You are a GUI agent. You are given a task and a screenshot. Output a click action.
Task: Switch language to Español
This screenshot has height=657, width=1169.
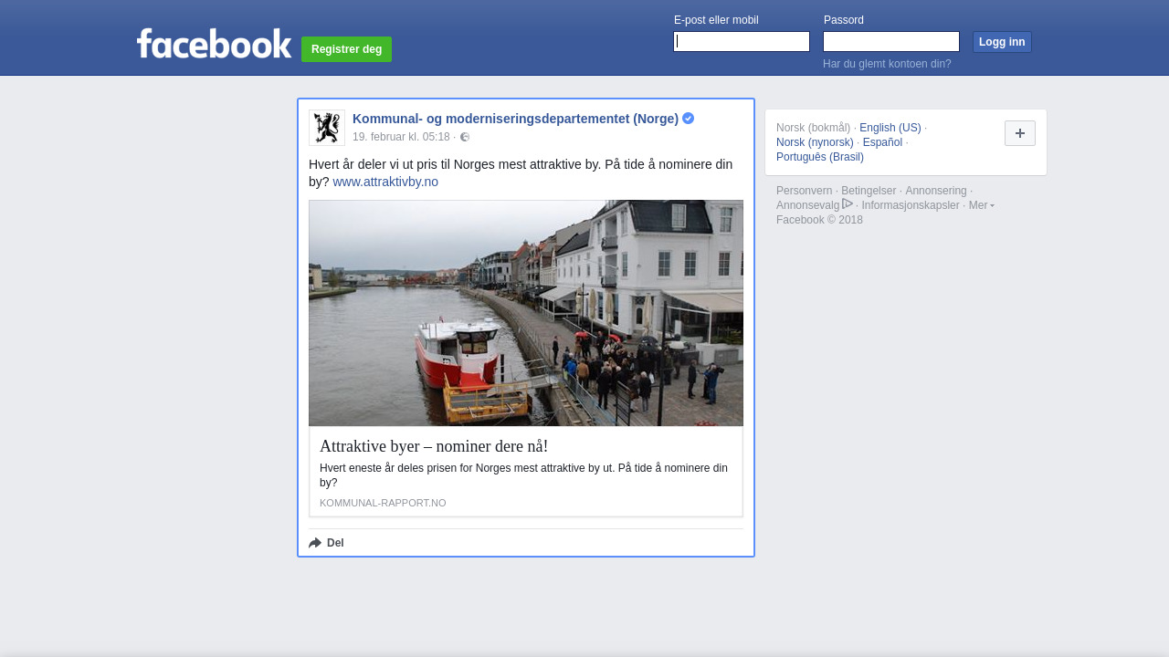(x=882, y=142)
